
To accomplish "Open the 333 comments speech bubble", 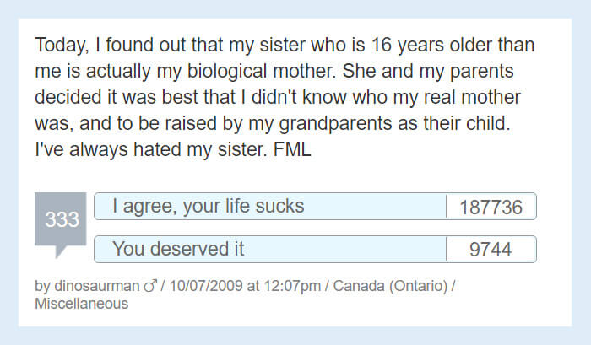I will click(x=60, y=219).
